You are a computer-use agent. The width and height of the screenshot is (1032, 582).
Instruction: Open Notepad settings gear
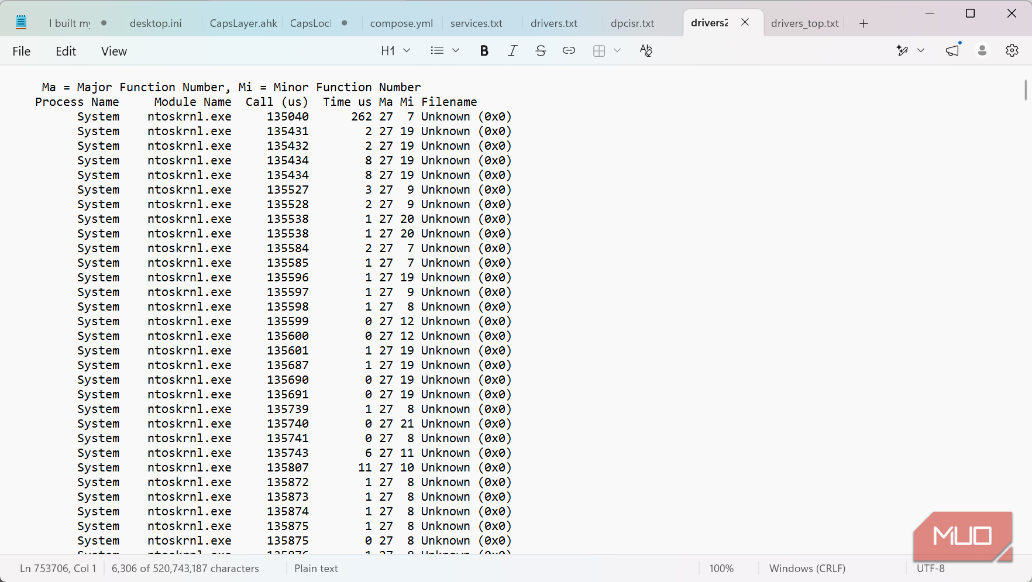coord(1012,51)
